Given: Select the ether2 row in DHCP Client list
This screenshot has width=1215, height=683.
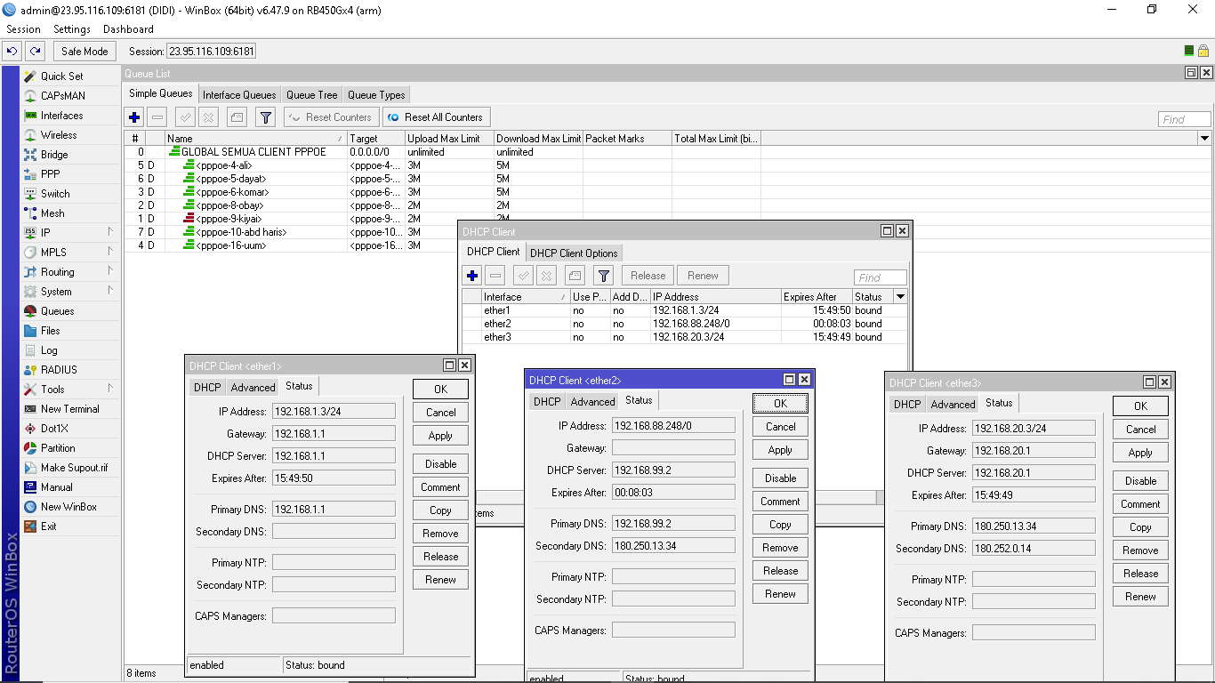Looking at the screenshot, I should click(684, 324).
